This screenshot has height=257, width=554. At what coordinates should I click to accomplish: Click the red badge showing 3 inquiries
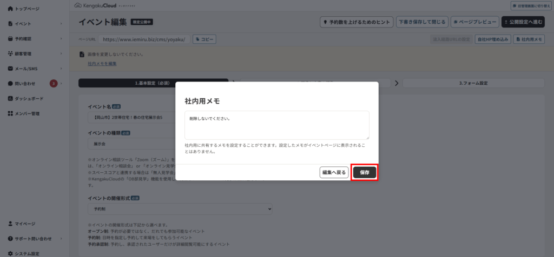(x=54, y=84)
